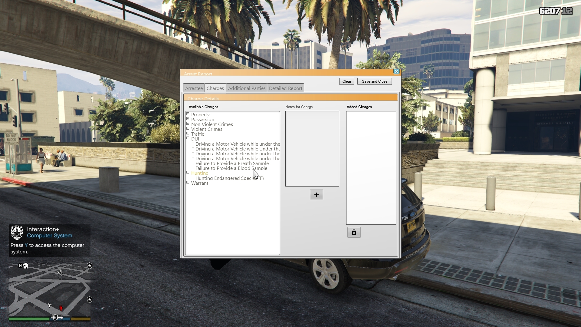This screenshot has width=581, height=327.
Task: Select Failure to Provide a Blood Sample
Action: click(231, 168)
